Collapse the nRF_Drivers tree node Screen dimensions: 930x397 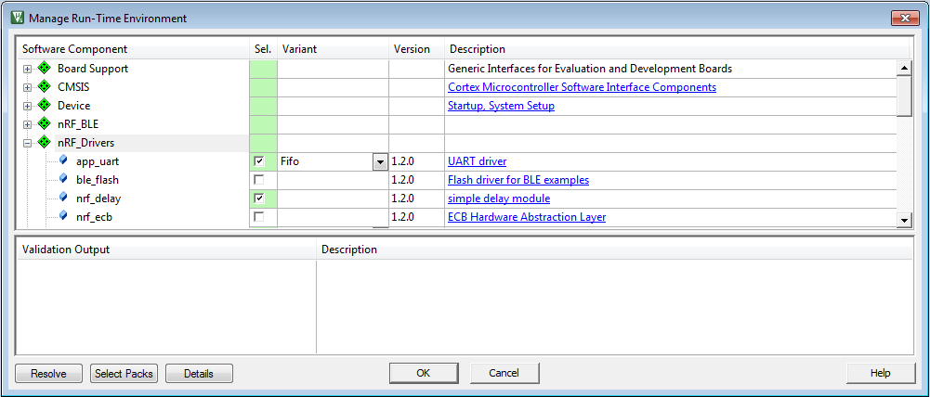(27, 143)
